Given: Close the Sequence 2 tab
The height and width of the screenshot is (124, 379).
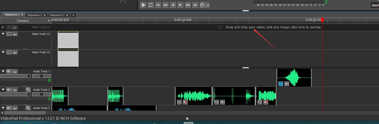Looking at the screenshot, I should pos(45,15).
